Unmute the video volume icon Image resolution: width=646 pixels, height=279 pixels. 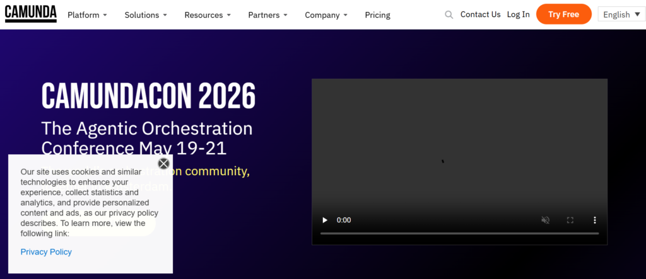coord(546,220)
